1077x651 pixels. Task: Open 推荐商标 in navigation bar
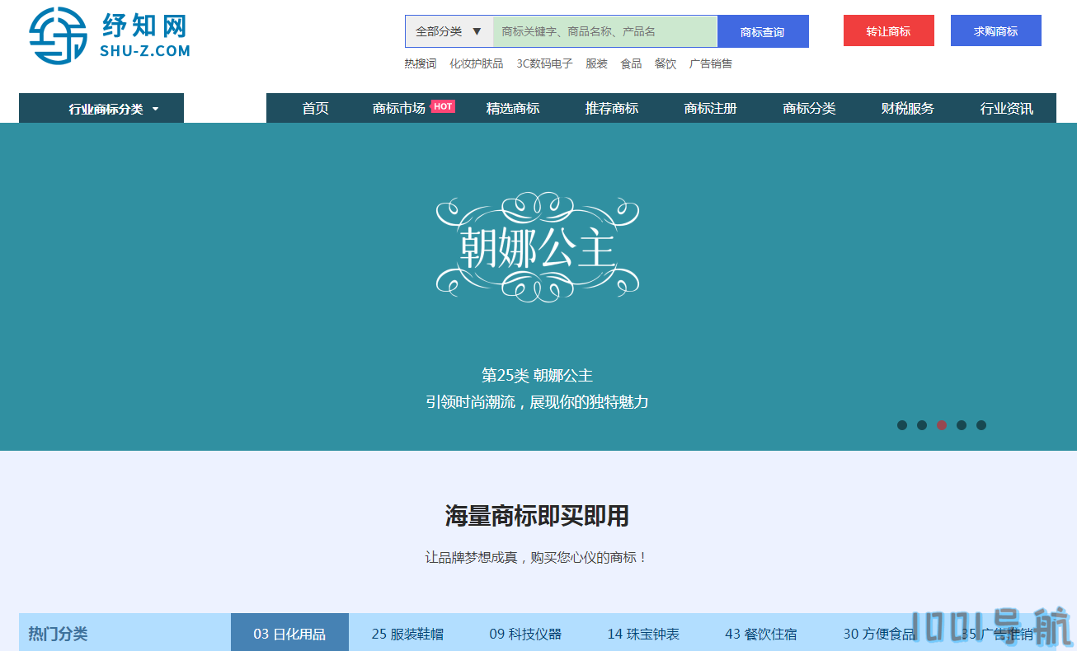tap(612, 108)
